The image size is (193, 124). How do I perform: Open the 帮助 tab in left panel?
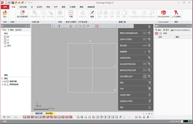click(11, 30)
